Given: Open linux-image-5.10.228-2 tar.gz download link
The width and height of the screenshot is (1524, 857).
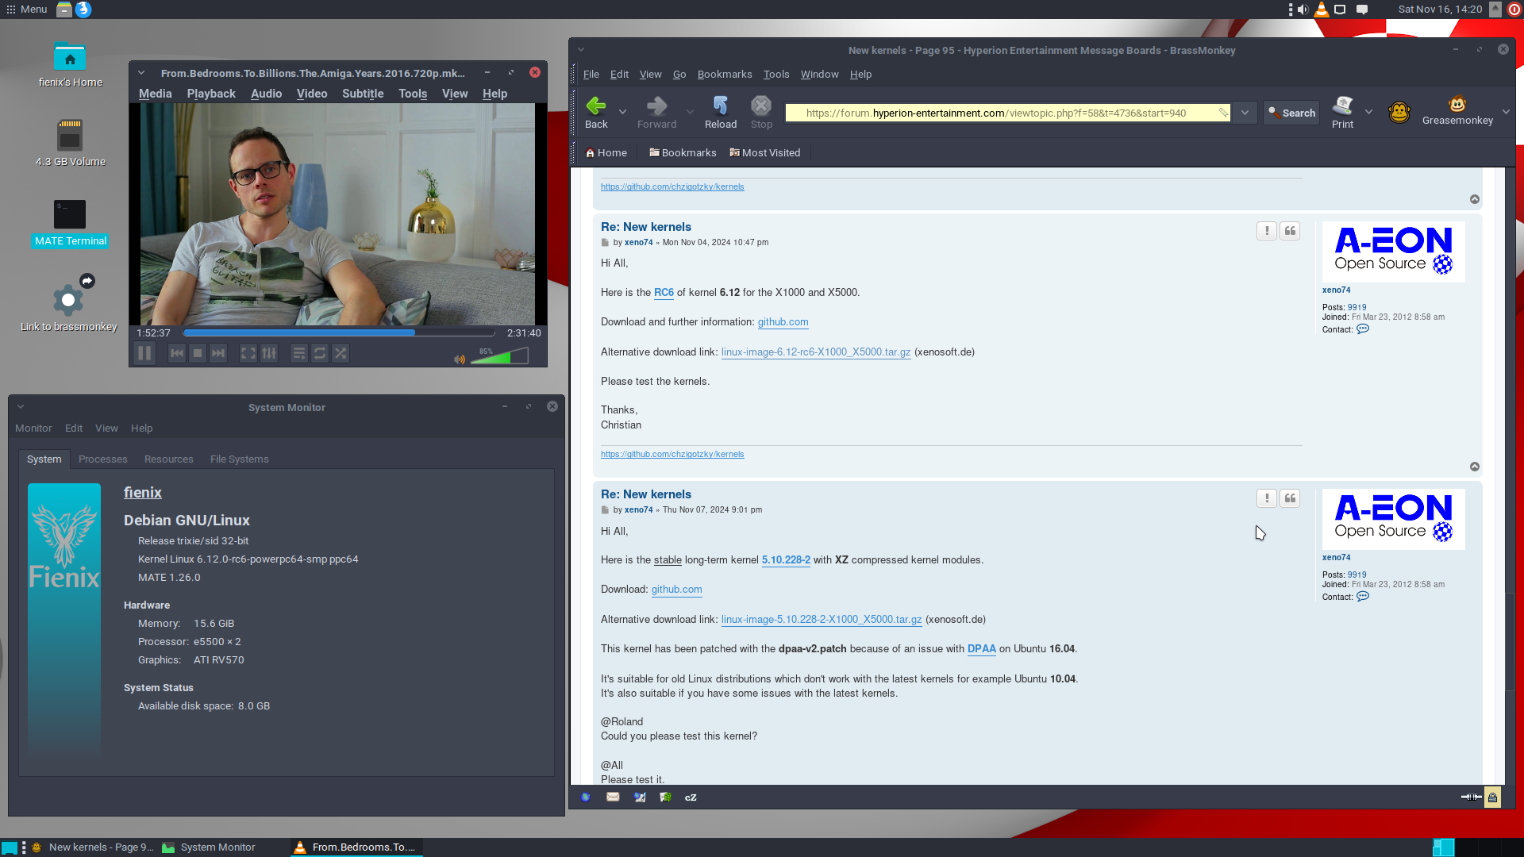Looking at the screenshot, I should [822, 620].
